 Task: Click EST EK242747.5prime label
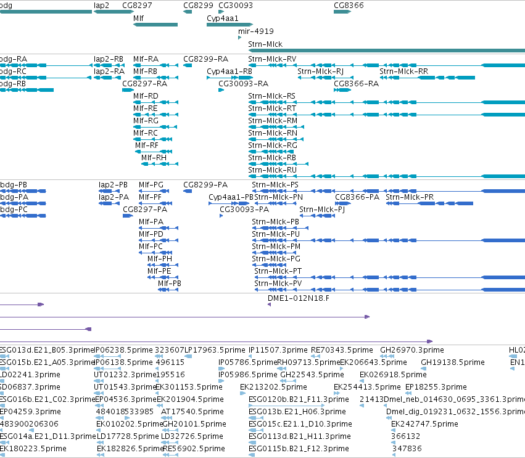(x=424, y=424)
